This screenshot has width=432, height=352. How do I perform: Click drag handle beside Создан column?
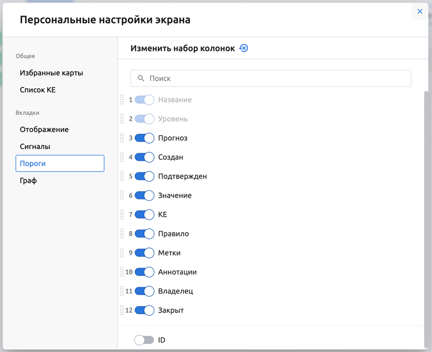click(x=122, y=157)
